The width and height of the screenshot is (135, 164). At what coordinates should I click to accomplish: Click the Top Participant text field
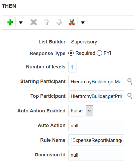96,96
